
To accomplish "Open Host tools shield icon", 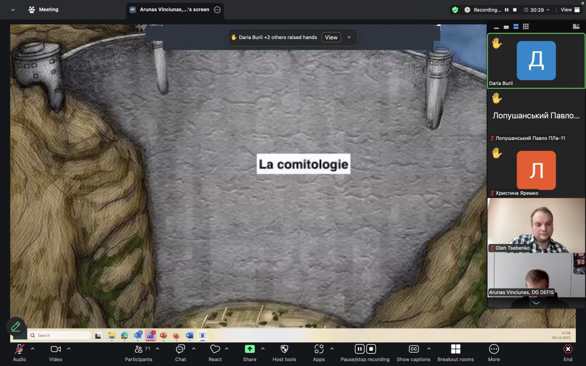I will point(284,349).
